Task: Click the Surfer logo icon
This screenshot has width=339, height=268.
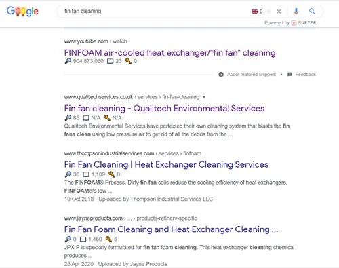Action: coord(294,22)
